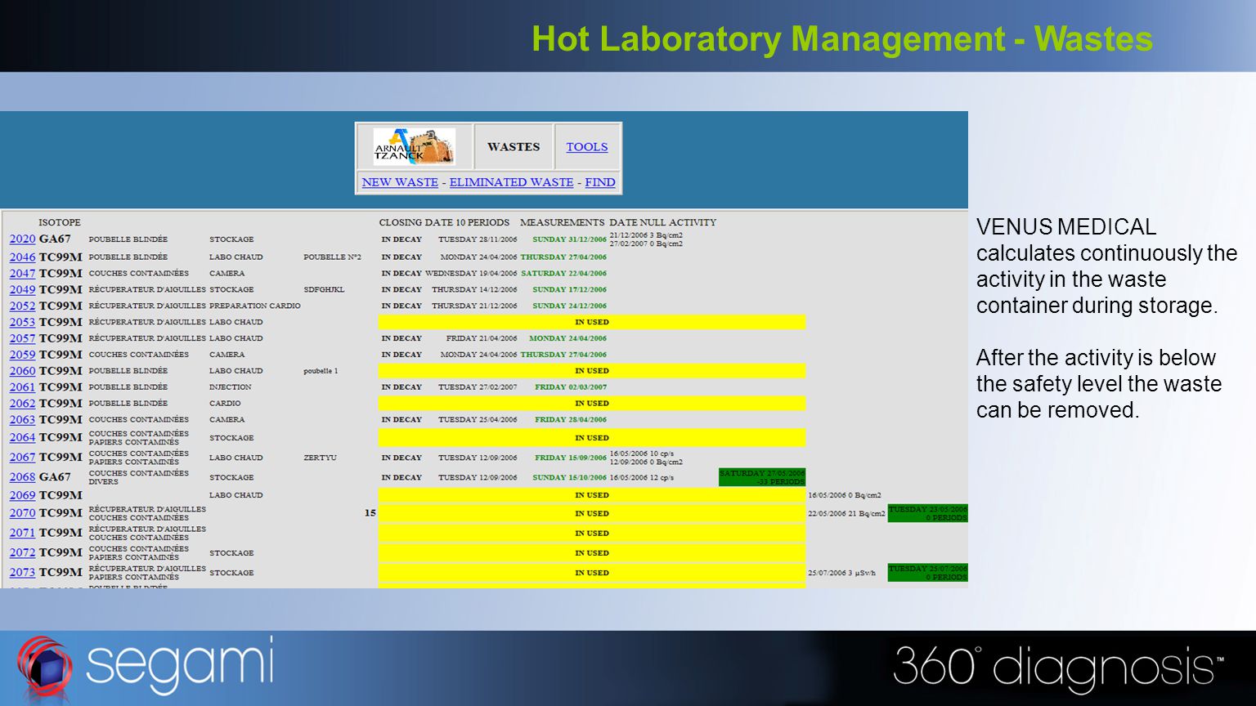Image resolution: width=1256 pixels, height=706 pixels.
Task: Open waste record 2073
Action: pos(22,573)
